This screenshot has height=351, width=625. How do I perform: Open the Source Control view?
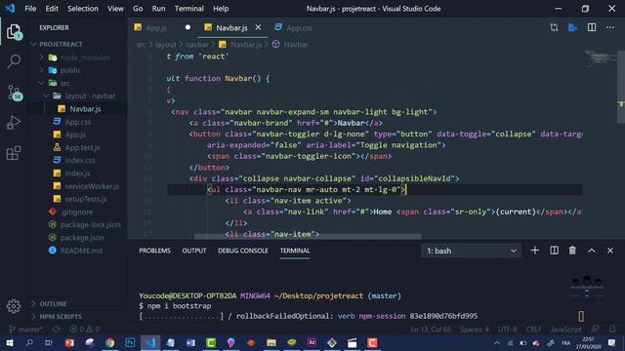coord(15,93)
